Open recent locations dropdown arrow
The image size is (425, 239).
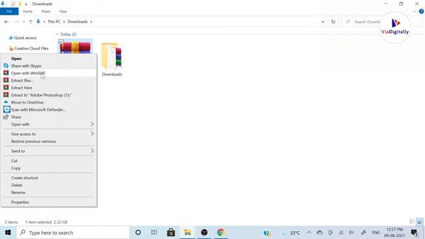tap(24, 22)
